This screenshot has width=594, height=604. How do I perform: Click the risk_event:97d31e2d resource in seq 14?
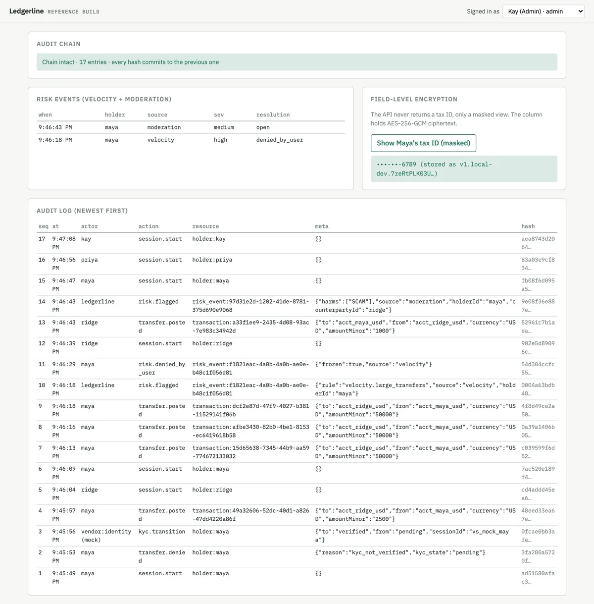[250, 306]
